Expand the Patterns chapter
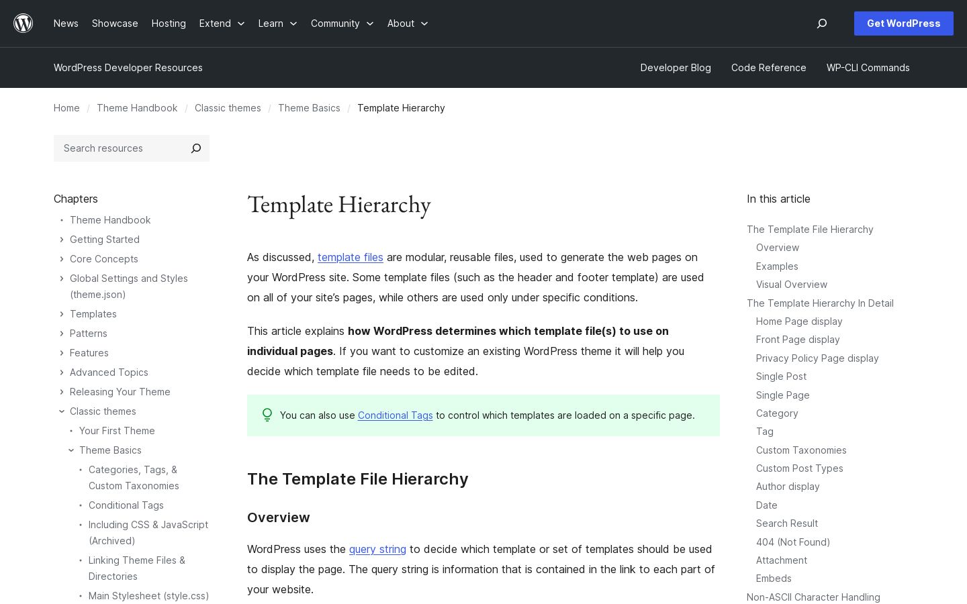Screen dimensions: 967x604 click(x=62, y=334)
